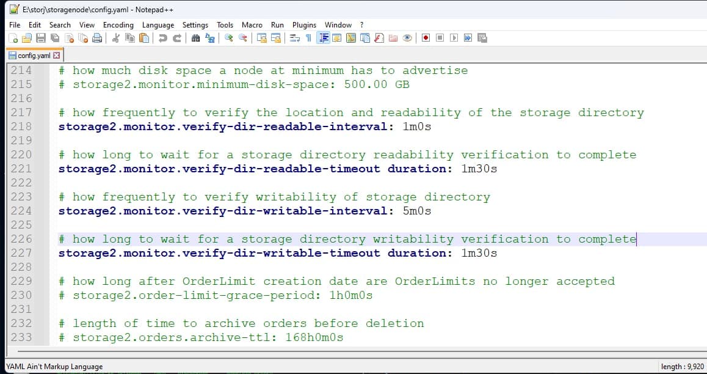Viewport: 707px width, 374px height.
Task: Toggle the highlighted indent guide button
Action: [323, 38]
